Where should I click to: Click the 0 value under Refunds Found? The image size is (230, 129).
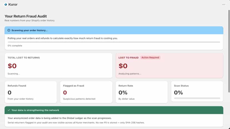9,92
